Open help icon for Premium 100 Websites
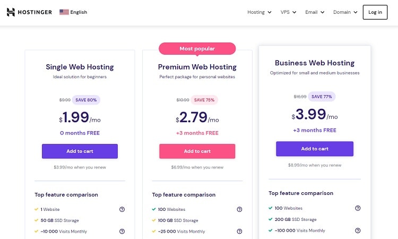Image resolution: width=398 pixels, height=239 pixels. [x=239, y=209]
